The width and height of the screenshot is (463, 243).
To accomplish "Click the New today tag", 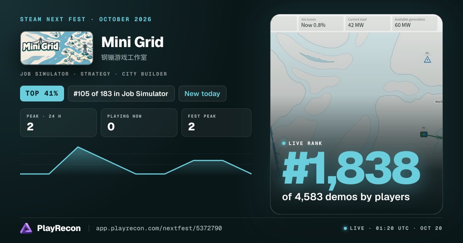I will pyautogui.click(x=202, y=93).
